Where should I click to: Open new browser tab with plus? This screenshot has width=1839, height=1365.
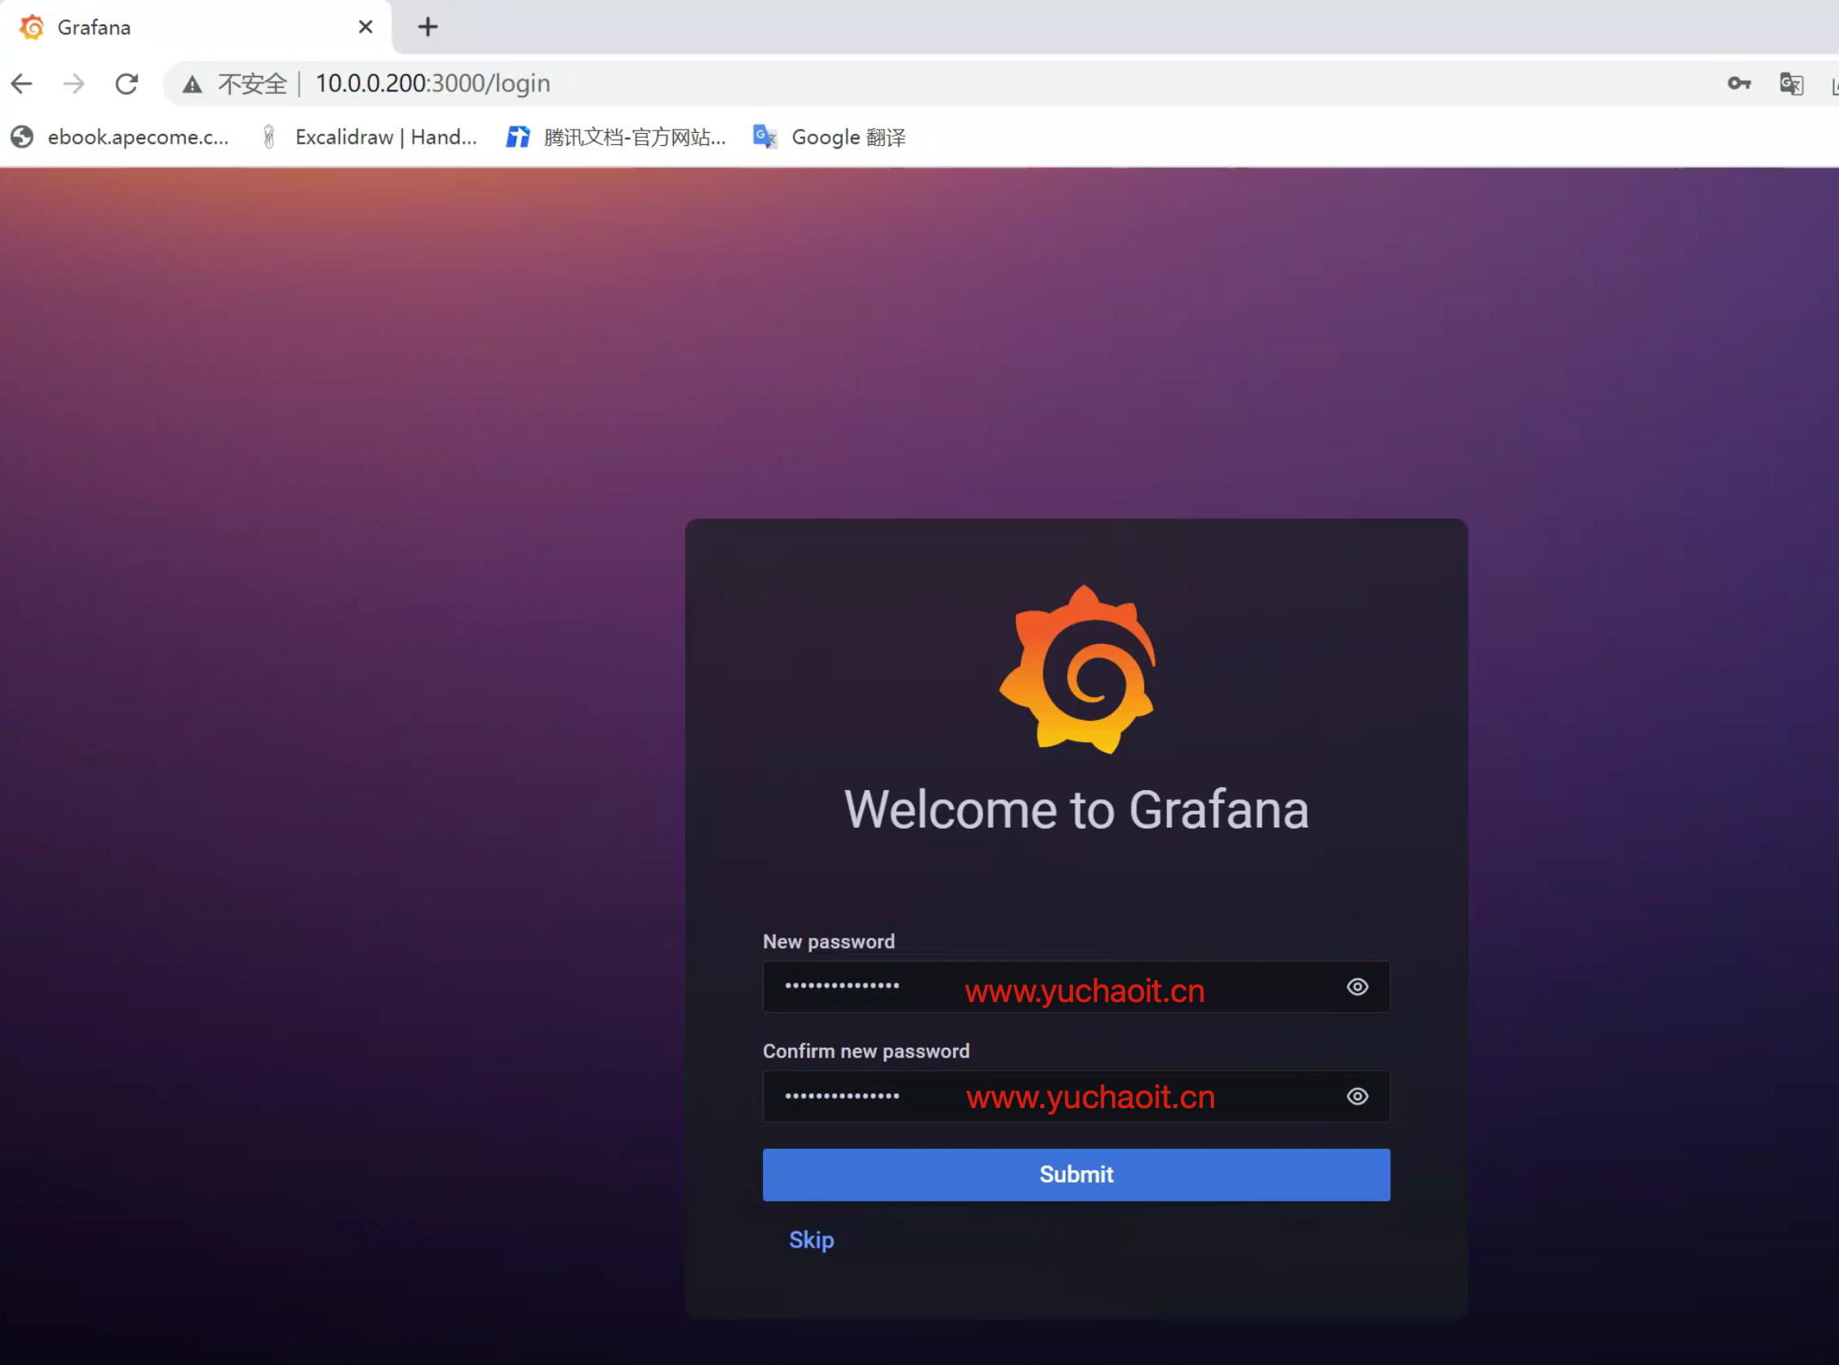(428, 27)
